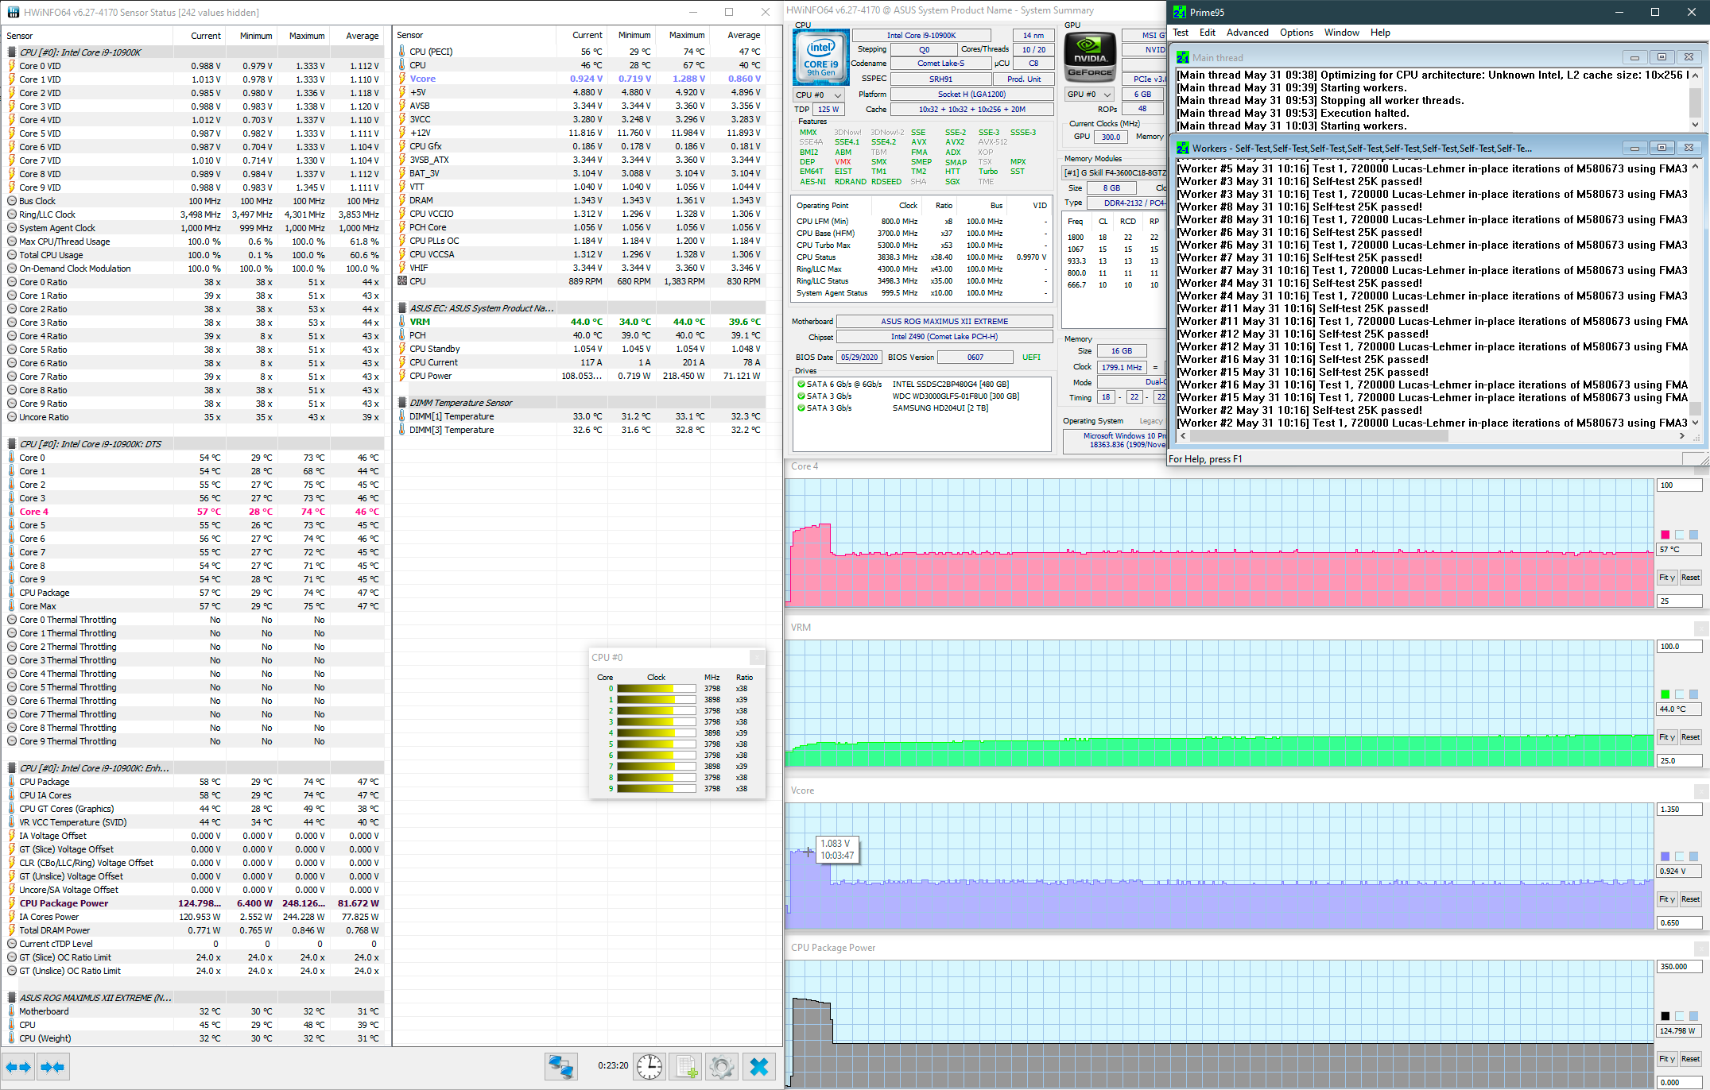Open sensor settings gear icon
The height and width of the screenshot is (1090, 1710).
point(721,1066)
